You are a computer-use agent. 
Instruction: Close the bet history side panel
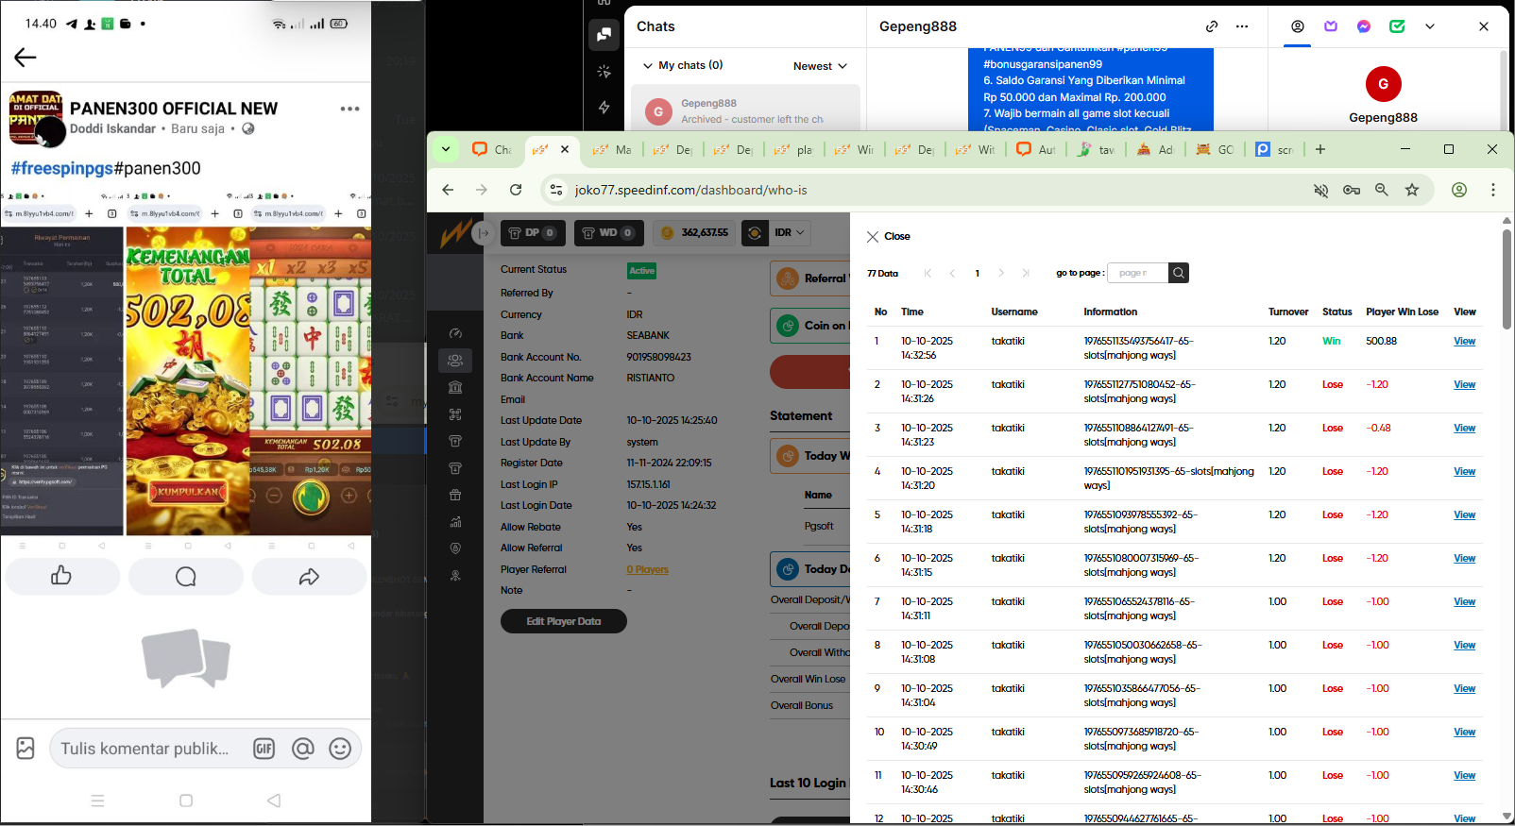point(889,236)
